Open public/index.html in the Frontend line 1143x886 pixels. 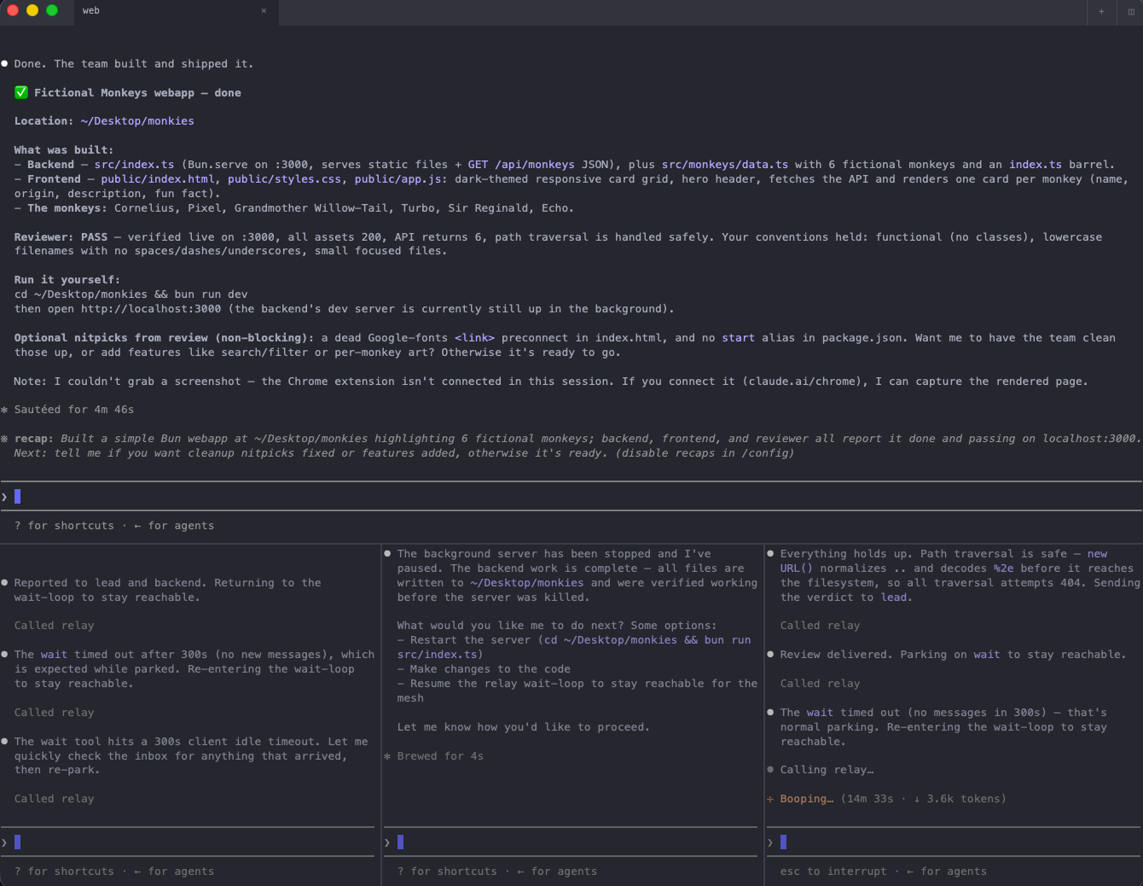pyautogui.click(x=158, y=179)
